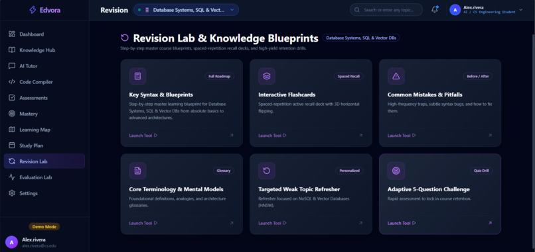Click the Demo Mode badge

[x=44, y=226]
